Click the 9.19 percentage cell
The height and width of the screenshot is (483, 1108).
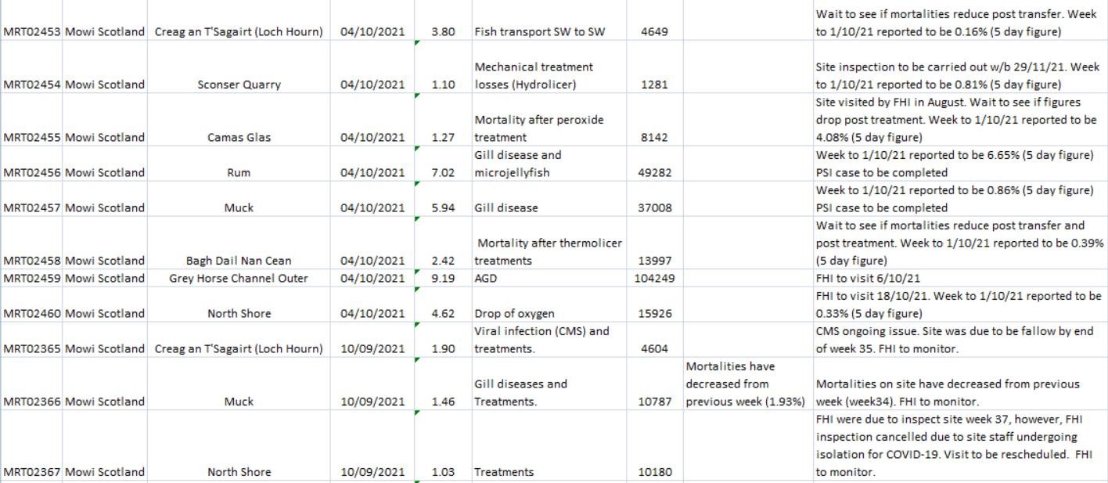tap(443, 278)
